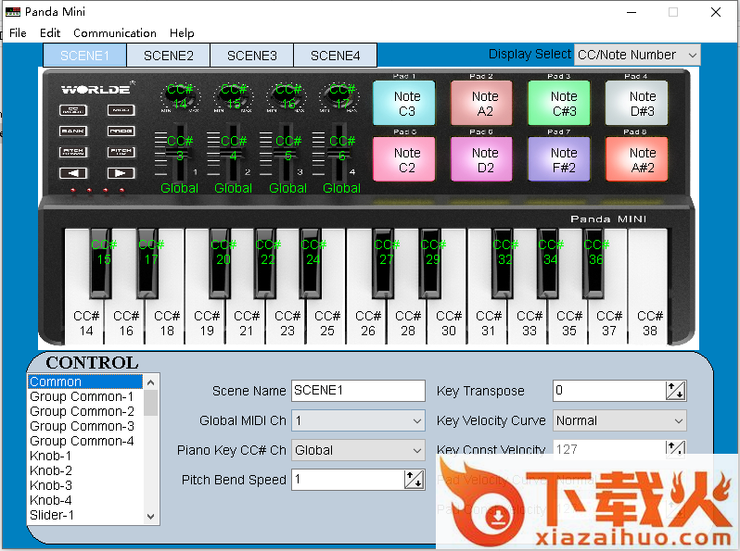Select Pad 2 with Note A2

(x=481, y=103)
